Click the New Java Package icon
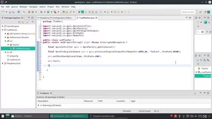This screenshot has width=212, height=119. pyautogui.click(x=29, y=12)
